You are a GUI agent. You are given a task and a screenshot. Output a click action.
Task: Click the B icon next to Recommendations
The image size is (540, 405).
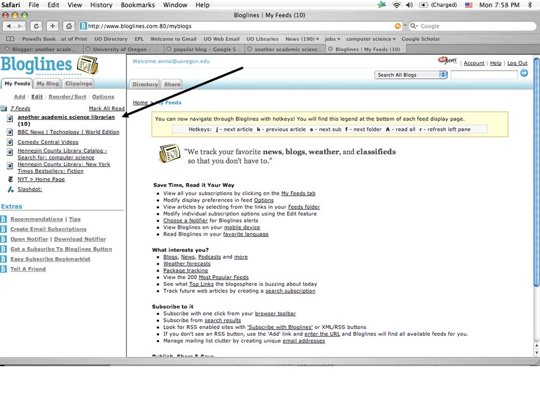tap(3, 219)
